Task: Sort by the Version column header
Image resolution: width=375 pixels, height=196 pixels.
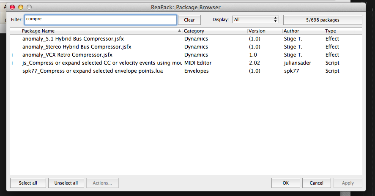Action: [x=264, y=31]
